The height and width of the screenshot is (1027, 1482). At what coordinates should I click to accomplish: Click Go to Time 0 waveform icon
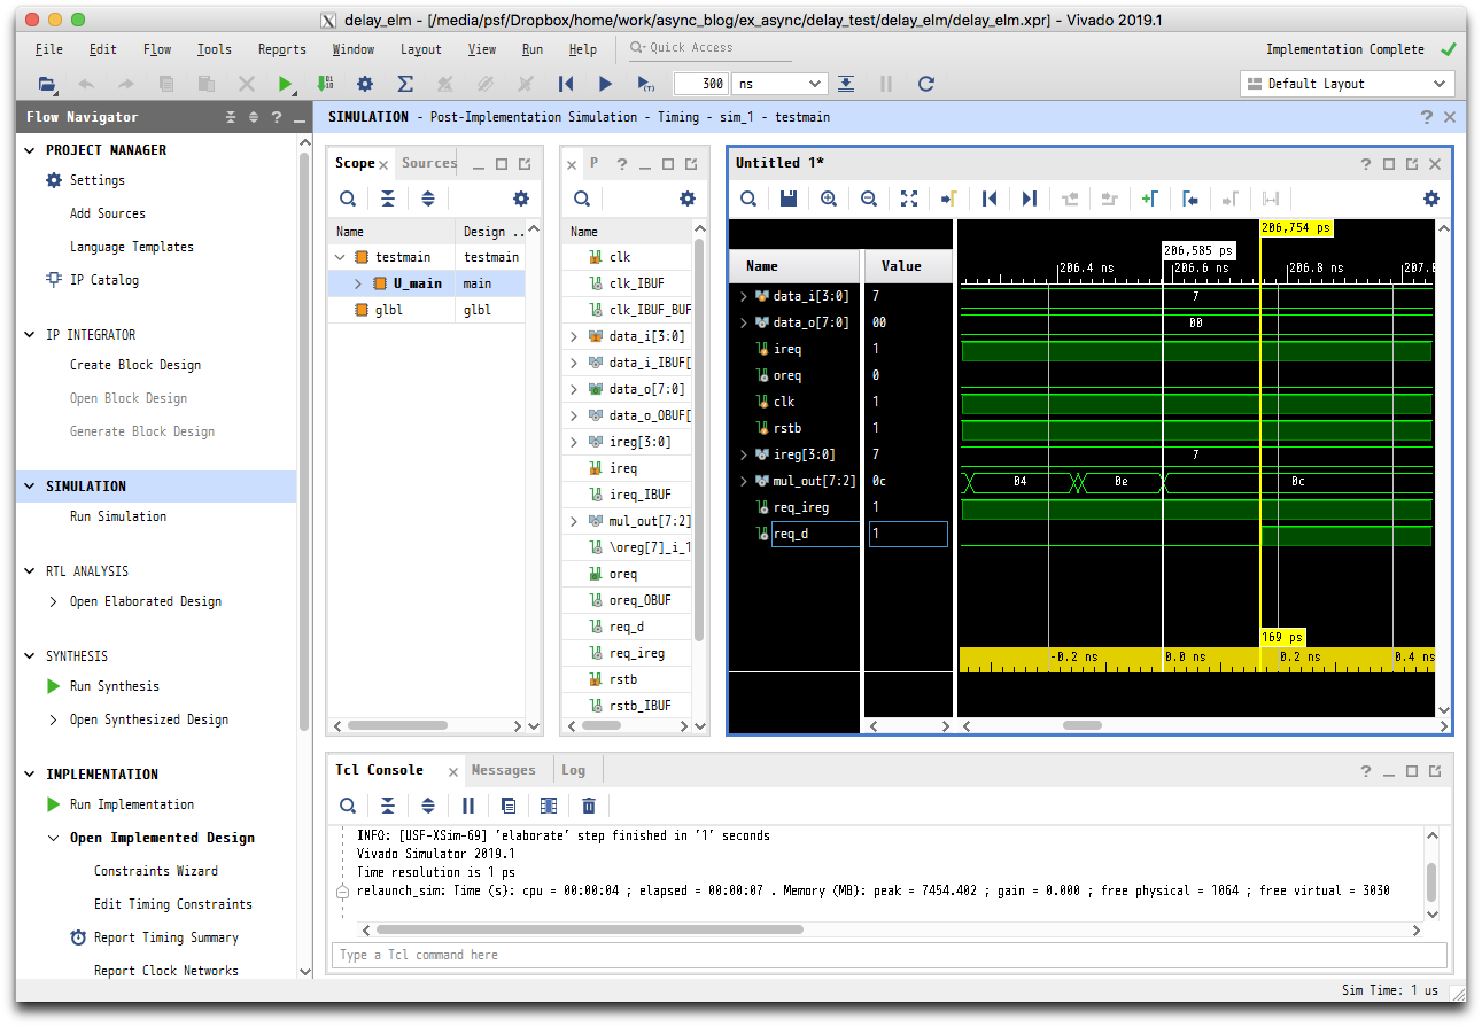(990, 199)
